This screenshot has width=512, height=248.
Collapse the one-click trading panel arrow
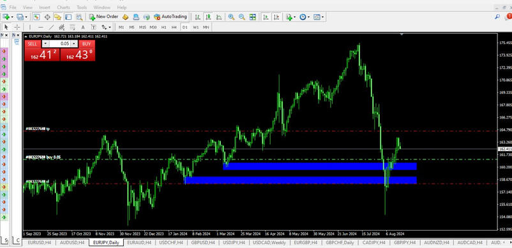point(26,36)
